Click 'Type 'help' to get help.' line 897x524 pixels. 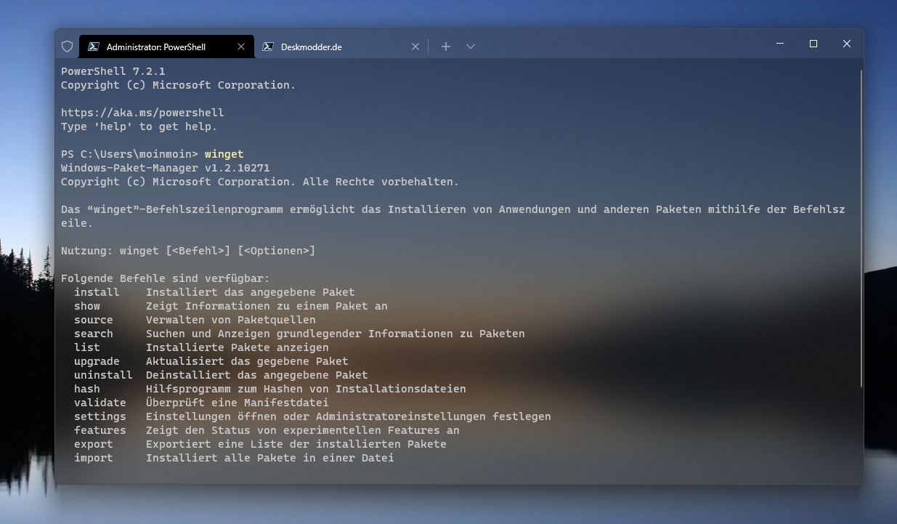139,127
